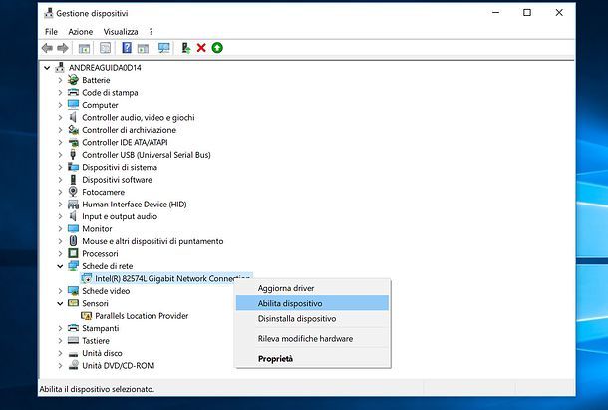Open the File menu
This screenshot has height=410, width=608.
coord(51,32)
